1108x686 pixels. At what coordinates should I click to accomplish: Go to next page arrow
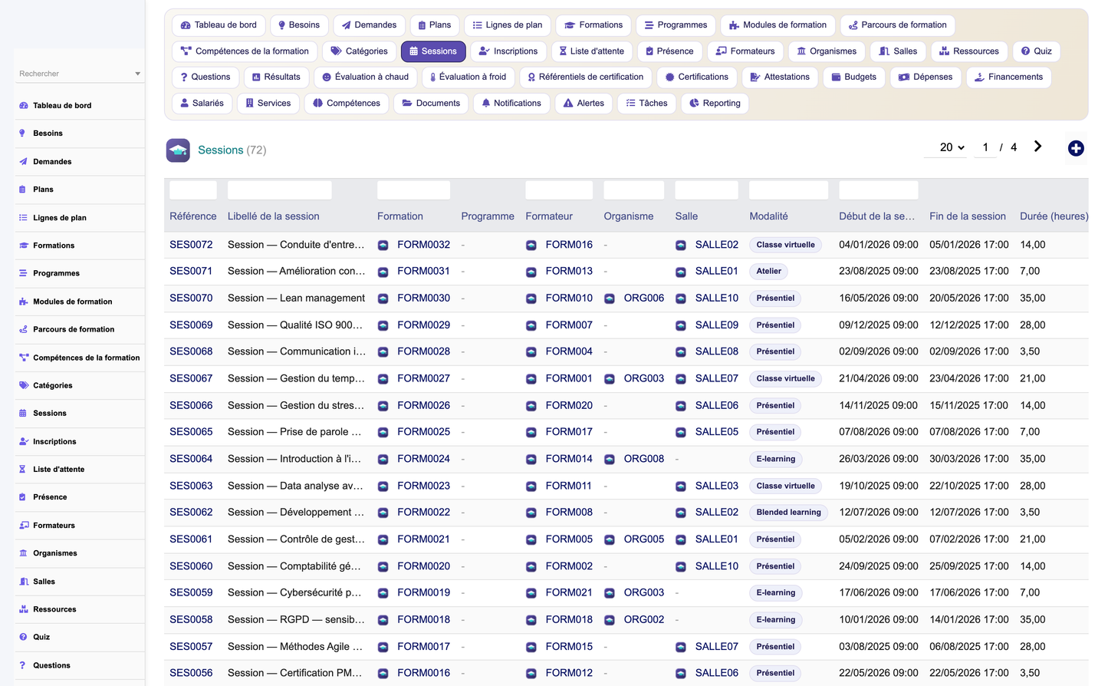pyautogui.click(x=1037, y=147)
